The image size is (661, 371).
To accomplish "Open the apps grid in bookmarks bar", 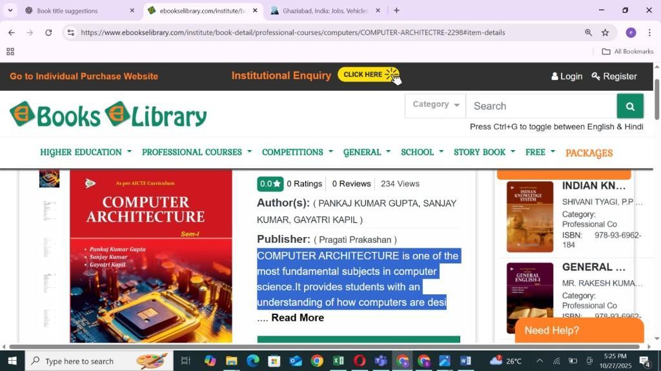I will click(10, 52).
